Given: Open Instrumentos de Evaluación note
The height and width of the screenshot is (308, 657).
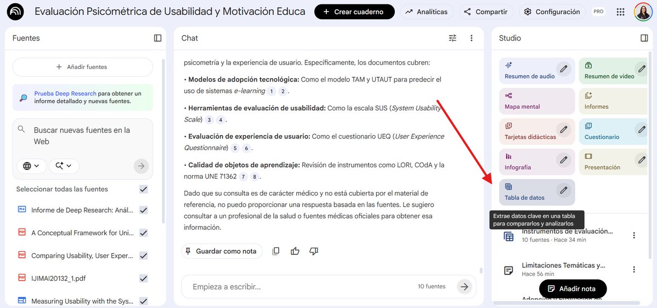Looking at the screenshot, I should pyautogui.click(x=567, y=235).
